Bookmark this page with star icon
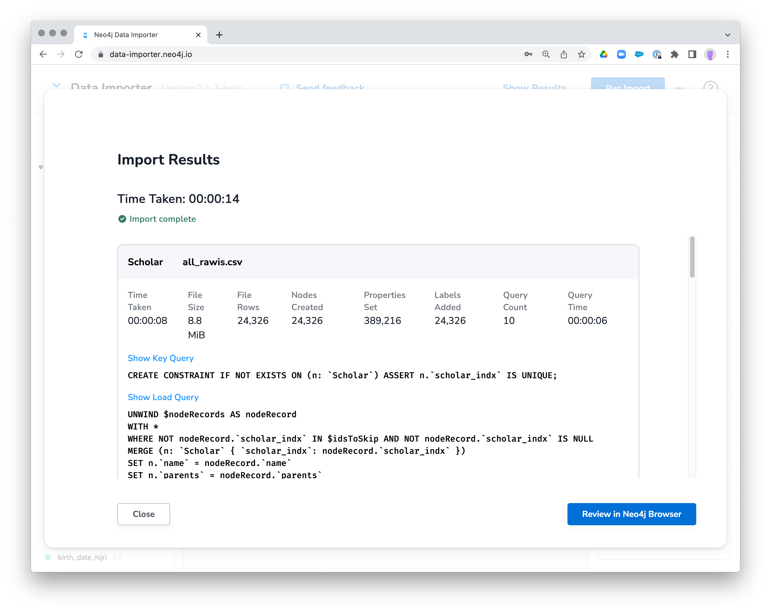Image resolution: width=771 pixels, height=613 pixels. click(x=582, y=54)
